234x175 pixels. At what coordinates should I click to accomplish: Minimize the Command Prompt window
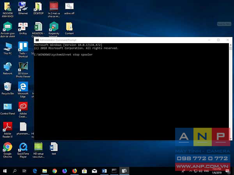coord(209,40)
